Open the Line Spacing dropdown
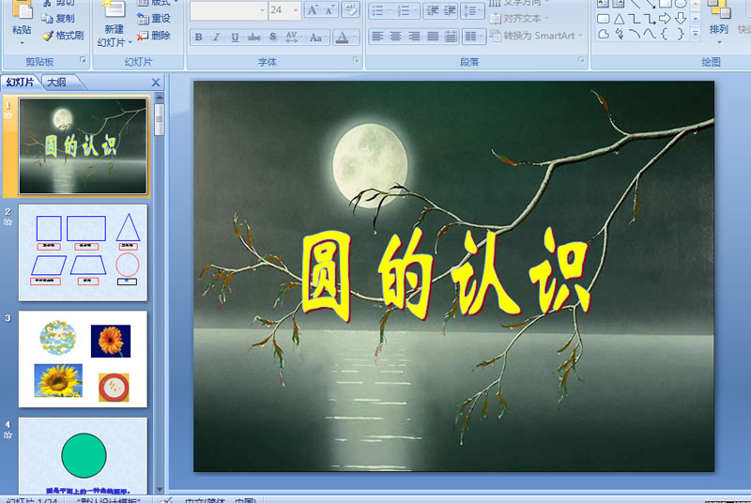 tap(472, 10)
